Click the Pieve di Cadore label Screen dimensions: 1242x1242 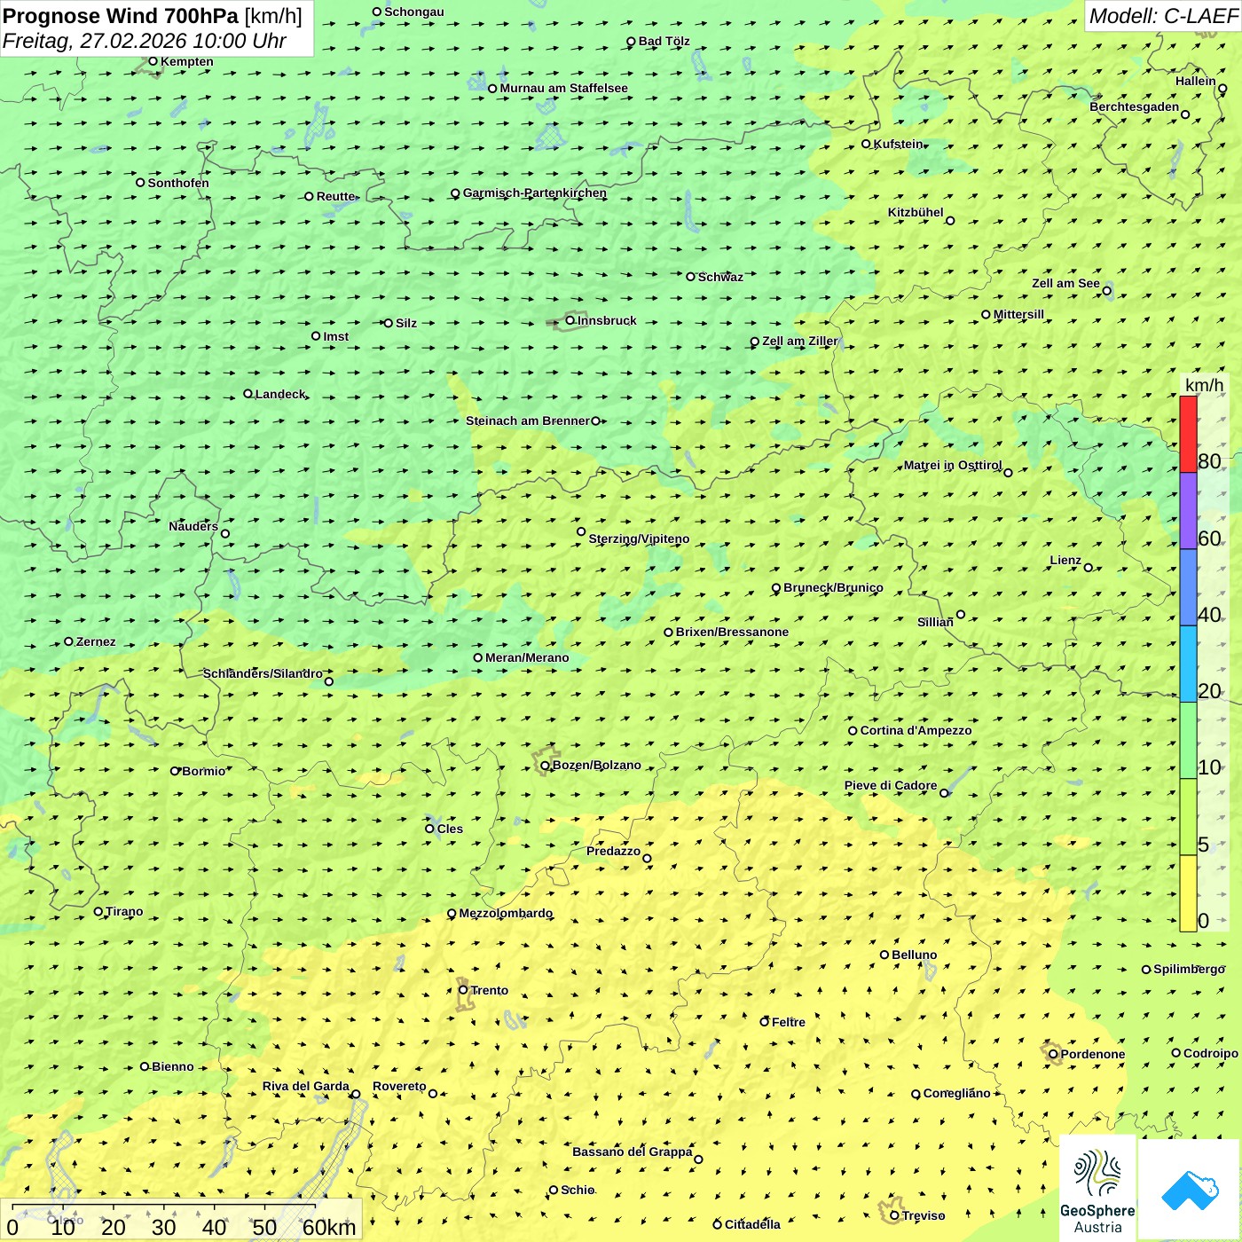point(891,785)
